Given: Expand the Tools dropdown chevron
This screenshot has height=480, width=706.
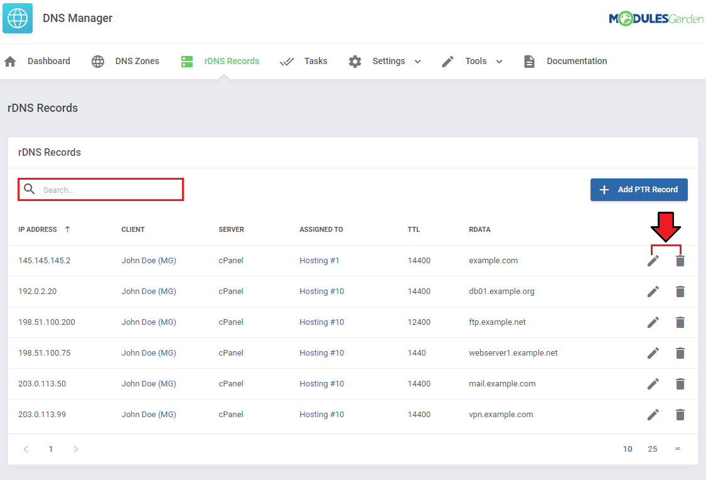Looking at the screenshot, I should tap(499, 62).
